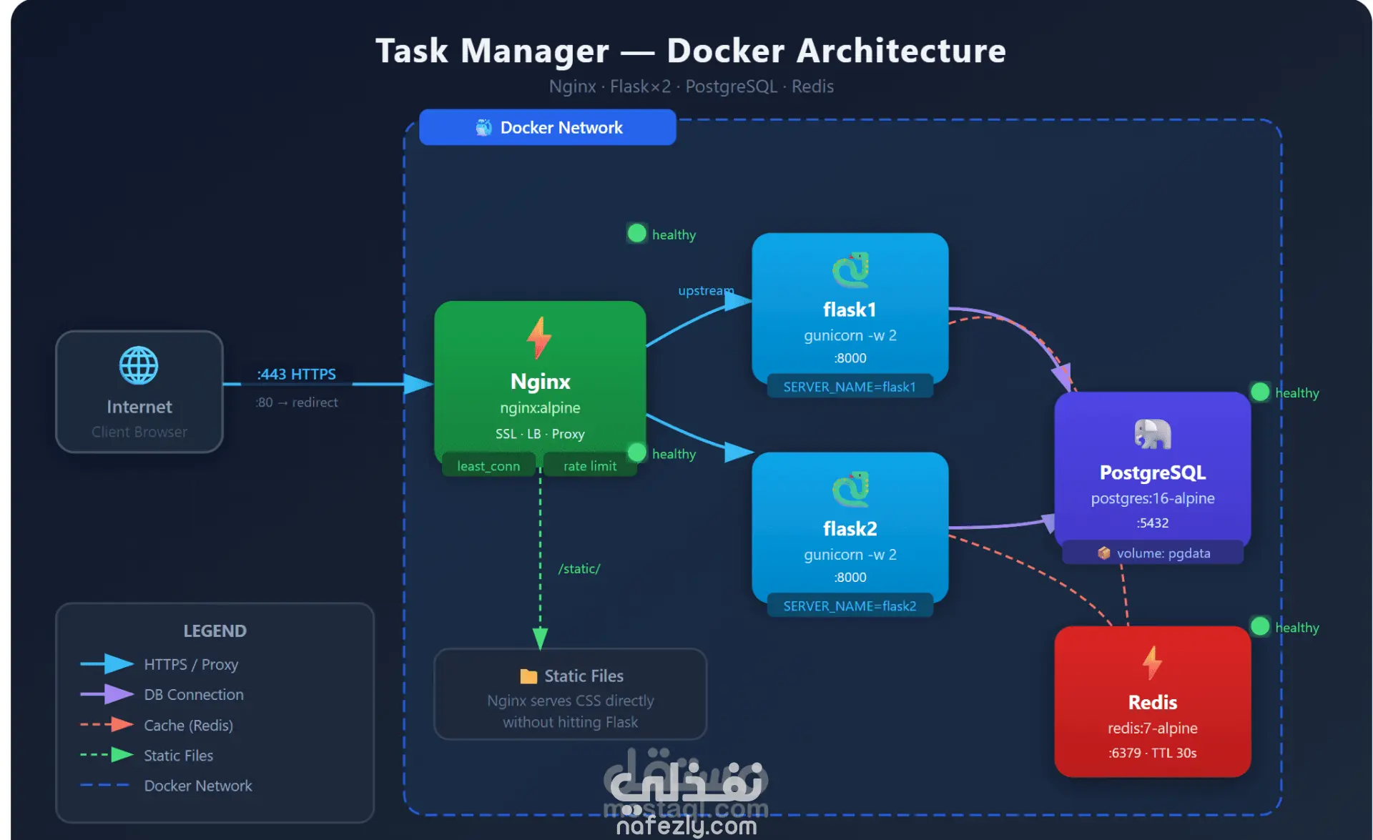
Task: Select the PostgreSQL elephant icon
Action: click(1153, 434)
